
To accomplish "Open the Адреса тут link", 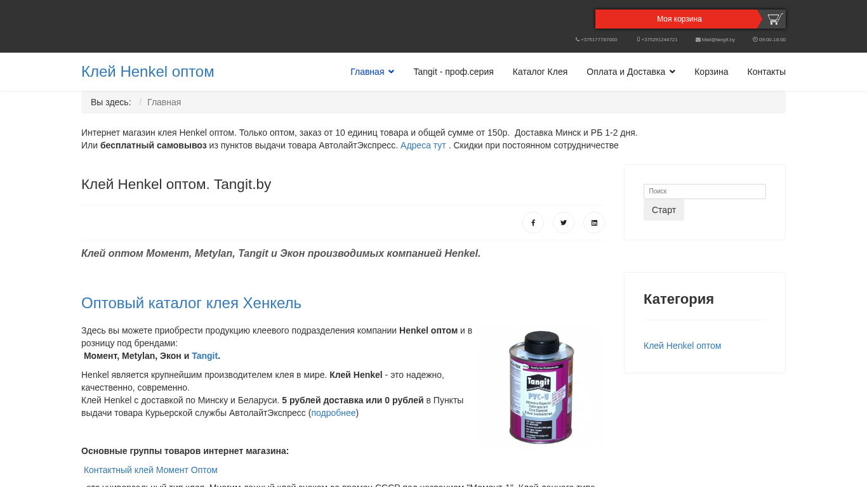I will tap(423, 145).
